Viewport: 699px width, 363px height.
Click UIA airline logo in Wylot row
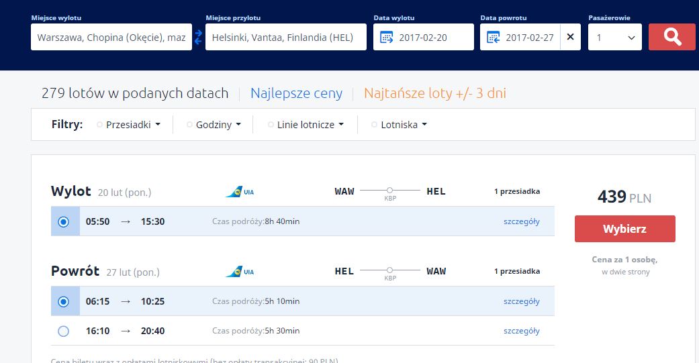(x=240, y=192)
